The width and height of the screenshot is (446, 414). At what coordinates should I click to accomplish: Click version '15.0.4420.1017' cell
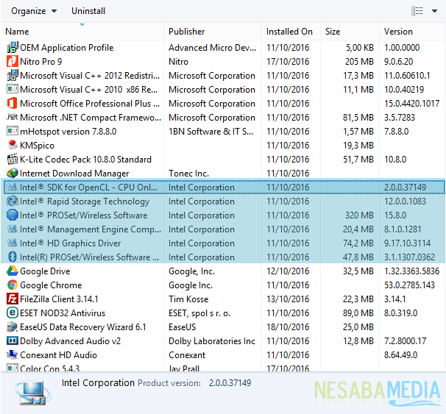click(412, 104)
